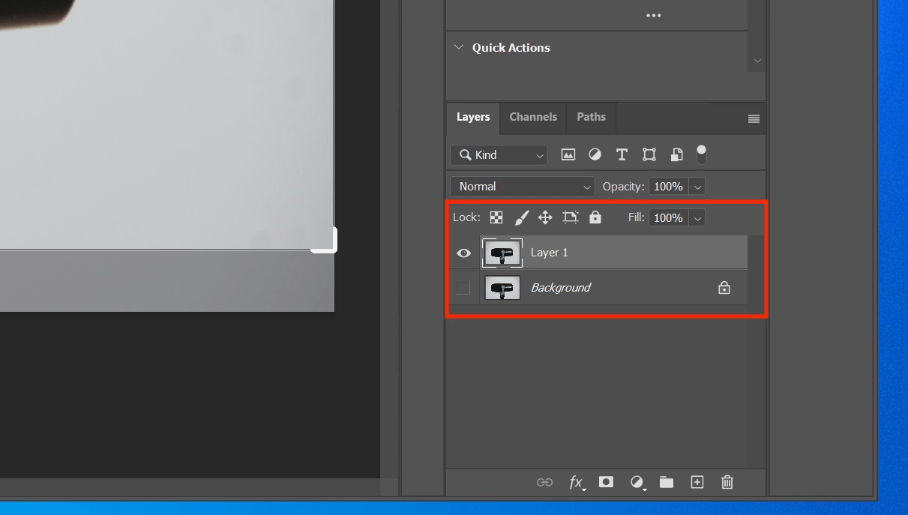The width and height of the screenshot is (908, 515).
Task: Unlock Background layer via padlock icon
Action: point(724,288)
